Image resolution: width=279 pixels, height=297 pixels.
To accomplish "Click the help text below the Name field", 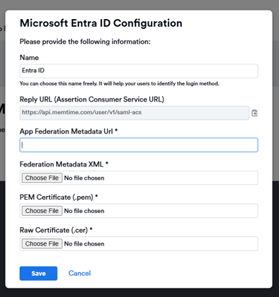I will pyautogui.click(x=120, y=83).
